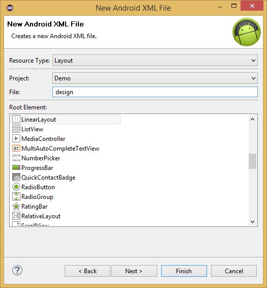Click the File name input field
The image size is (267, 288).
click(x=155, y=92)
